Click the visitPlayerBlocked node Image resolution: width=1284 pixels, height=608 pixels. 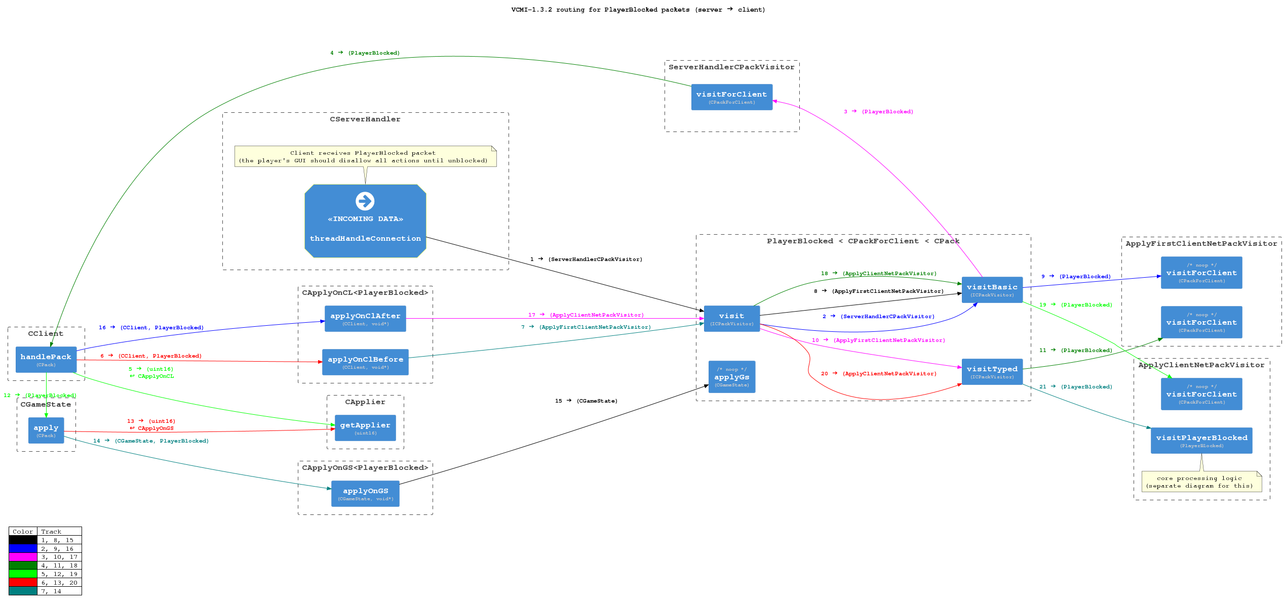(x=1201, y=441)
